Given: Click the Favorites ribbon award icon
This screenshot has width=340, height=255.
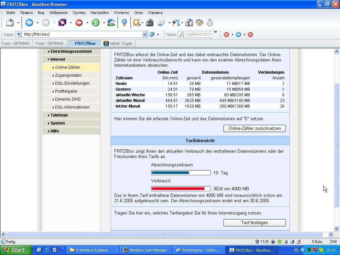Looking at the screenshot, I should [x=124, y=23].
